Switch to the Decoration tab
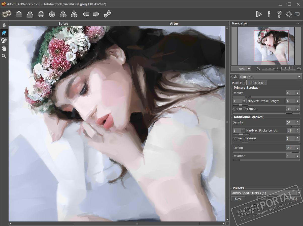This screenshot has width=303, height=226. (257, 83)
